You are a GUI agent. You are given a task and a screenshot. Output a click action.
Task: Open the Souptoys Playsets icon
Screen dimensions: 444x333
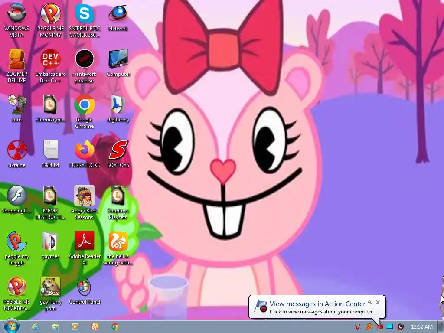(118, 203)
